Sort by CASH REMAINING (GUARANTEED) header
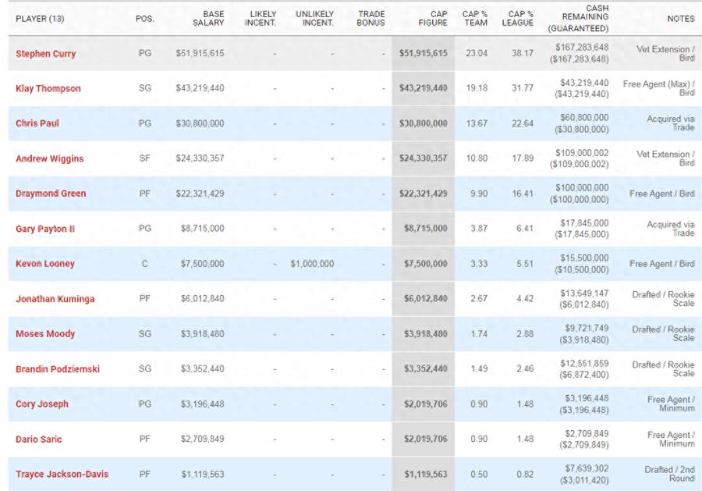The width and height of the screenshot is (702, 491). pyautogui.click(x=579, y=19)
